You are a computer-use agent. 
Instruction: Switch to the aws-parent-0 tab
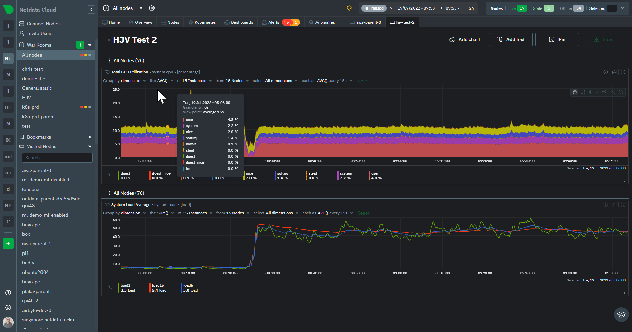[366, 22]
